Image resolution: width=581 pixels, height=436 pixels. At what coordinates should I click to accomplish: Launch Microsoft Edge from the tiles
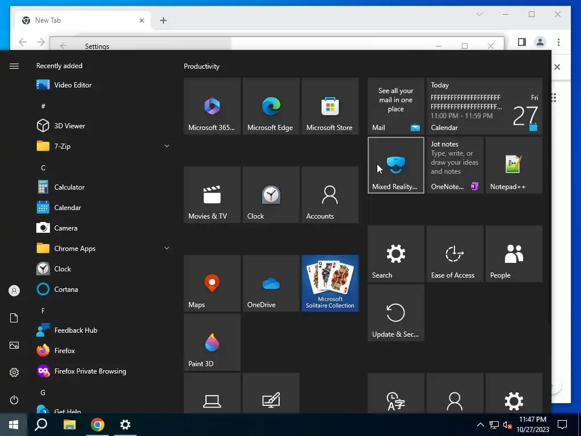coord(271,106)
